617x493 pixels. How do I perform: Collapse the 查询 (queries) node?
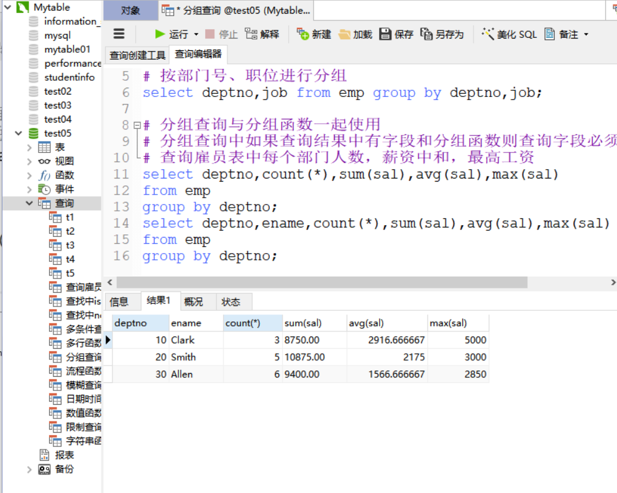[x=29, y=203]
